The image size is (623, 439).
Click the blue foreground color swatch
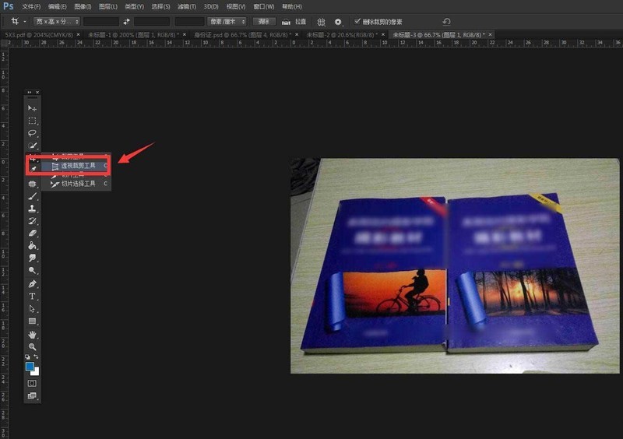click(x=30, y=366)
